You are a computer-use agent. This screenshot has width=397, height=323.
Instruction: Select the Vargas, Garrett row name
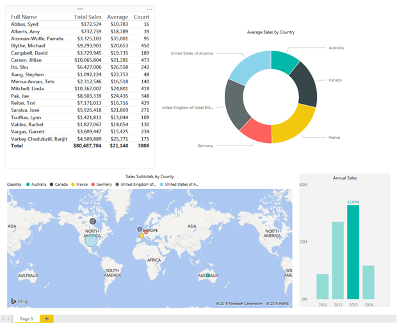tap(28, 132)
